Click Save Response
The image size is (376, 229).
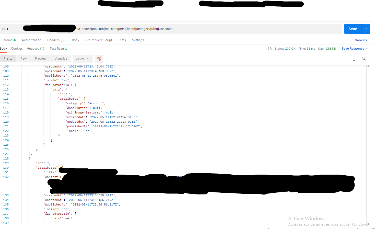(353, 48)
